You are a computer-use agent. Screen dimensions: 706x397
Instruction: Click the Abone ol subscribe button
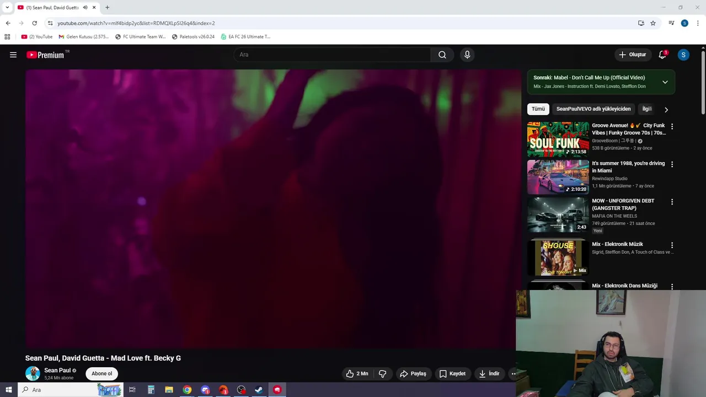pos(101,373)
